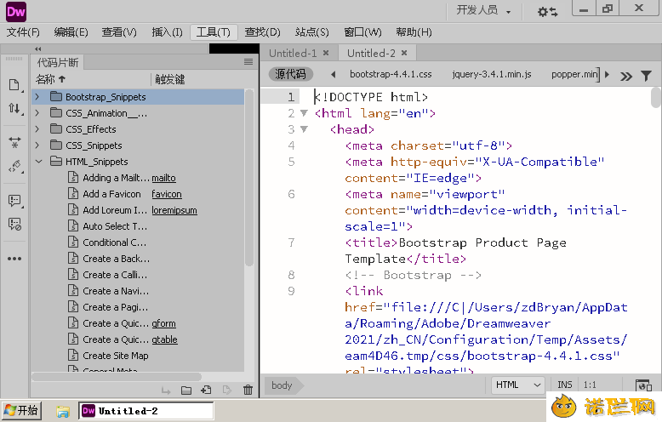
Task: Open the 站点(S) menu
Action: [311, 32]
